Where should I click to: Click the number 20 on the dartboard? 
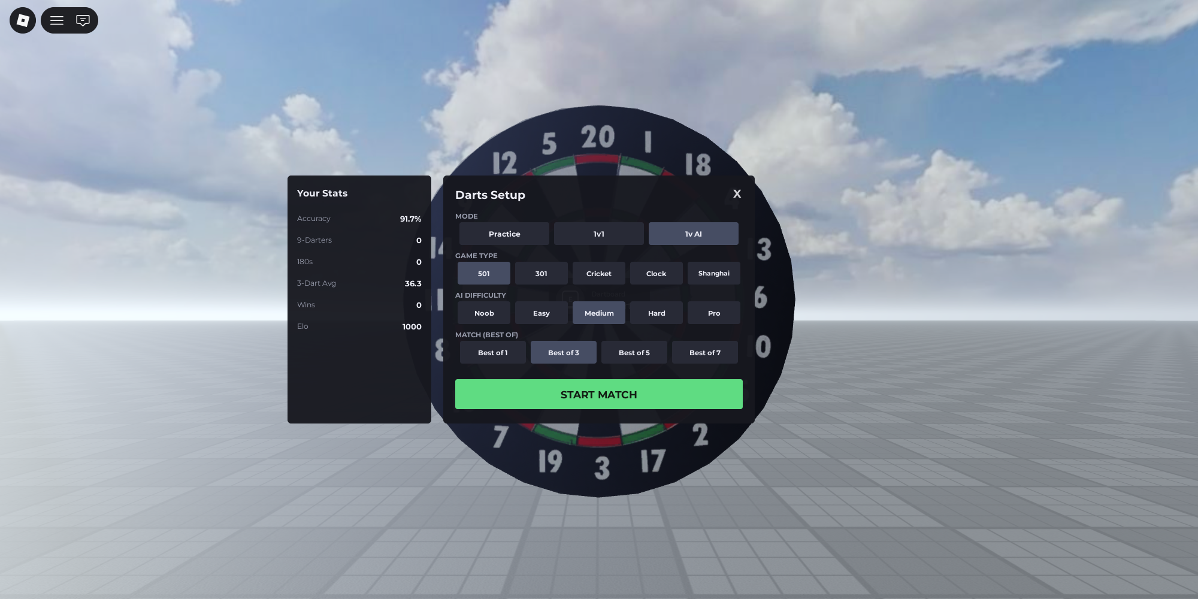coord(598,137)
